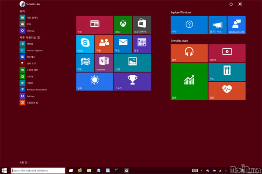Open the 날씨 (Weather) tile
262x174 pixels.
point(95,81)
